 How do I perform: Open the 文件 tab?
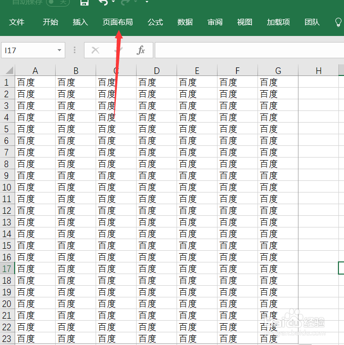coord(17,22)
